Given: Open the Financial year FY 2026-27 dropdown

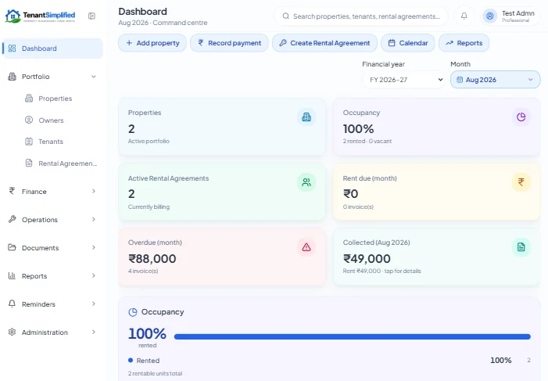Looking at the screenshot, I should point(403,80).
